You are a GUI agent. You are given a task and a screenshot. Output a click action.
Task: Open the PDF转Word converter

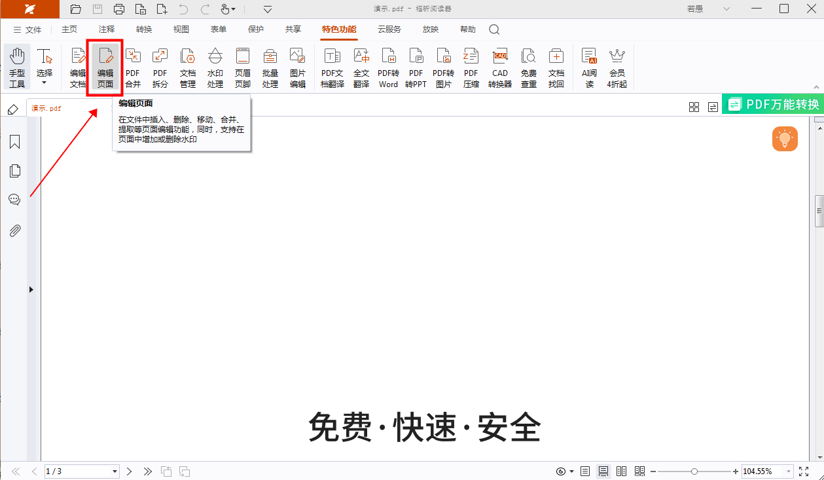click(388, 65)
